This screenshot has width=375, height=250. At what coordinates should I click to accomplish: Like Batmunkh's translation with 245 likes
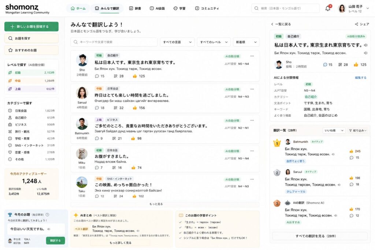click(x=355, y=151)
